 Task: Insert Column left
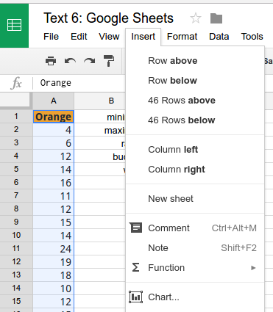point(195,150)
